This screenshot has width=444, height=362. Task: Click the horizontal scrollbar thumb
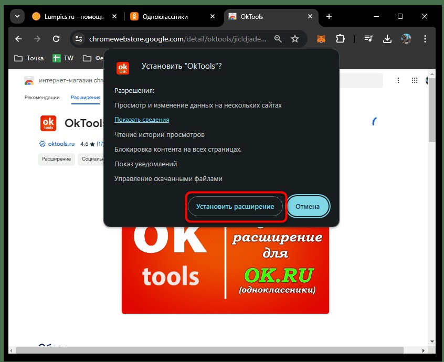click(209, 350)
